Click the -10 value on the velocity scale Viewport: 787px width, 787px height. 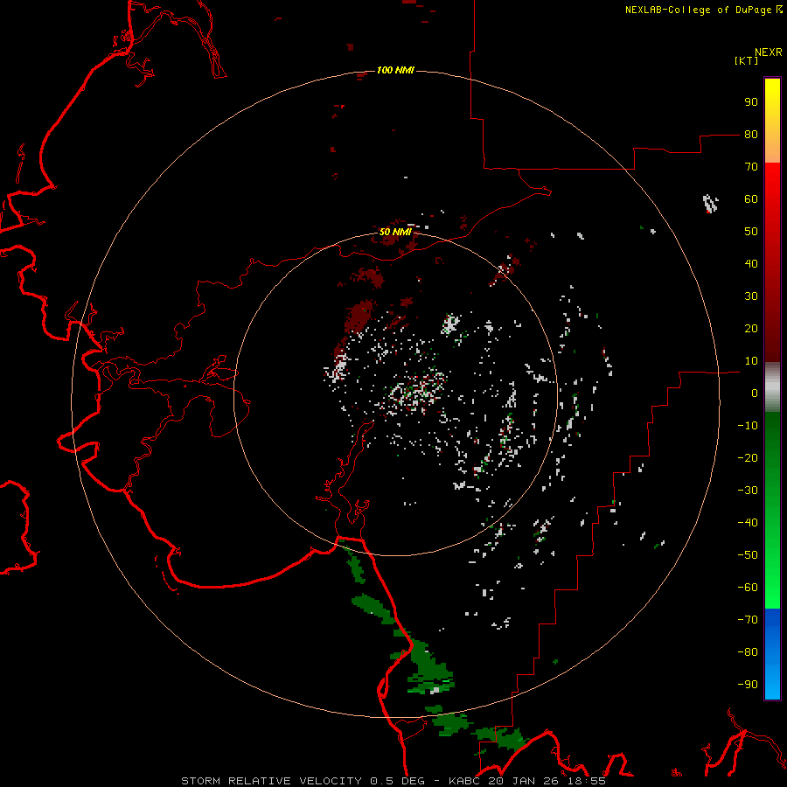click(x=748, y=426)
